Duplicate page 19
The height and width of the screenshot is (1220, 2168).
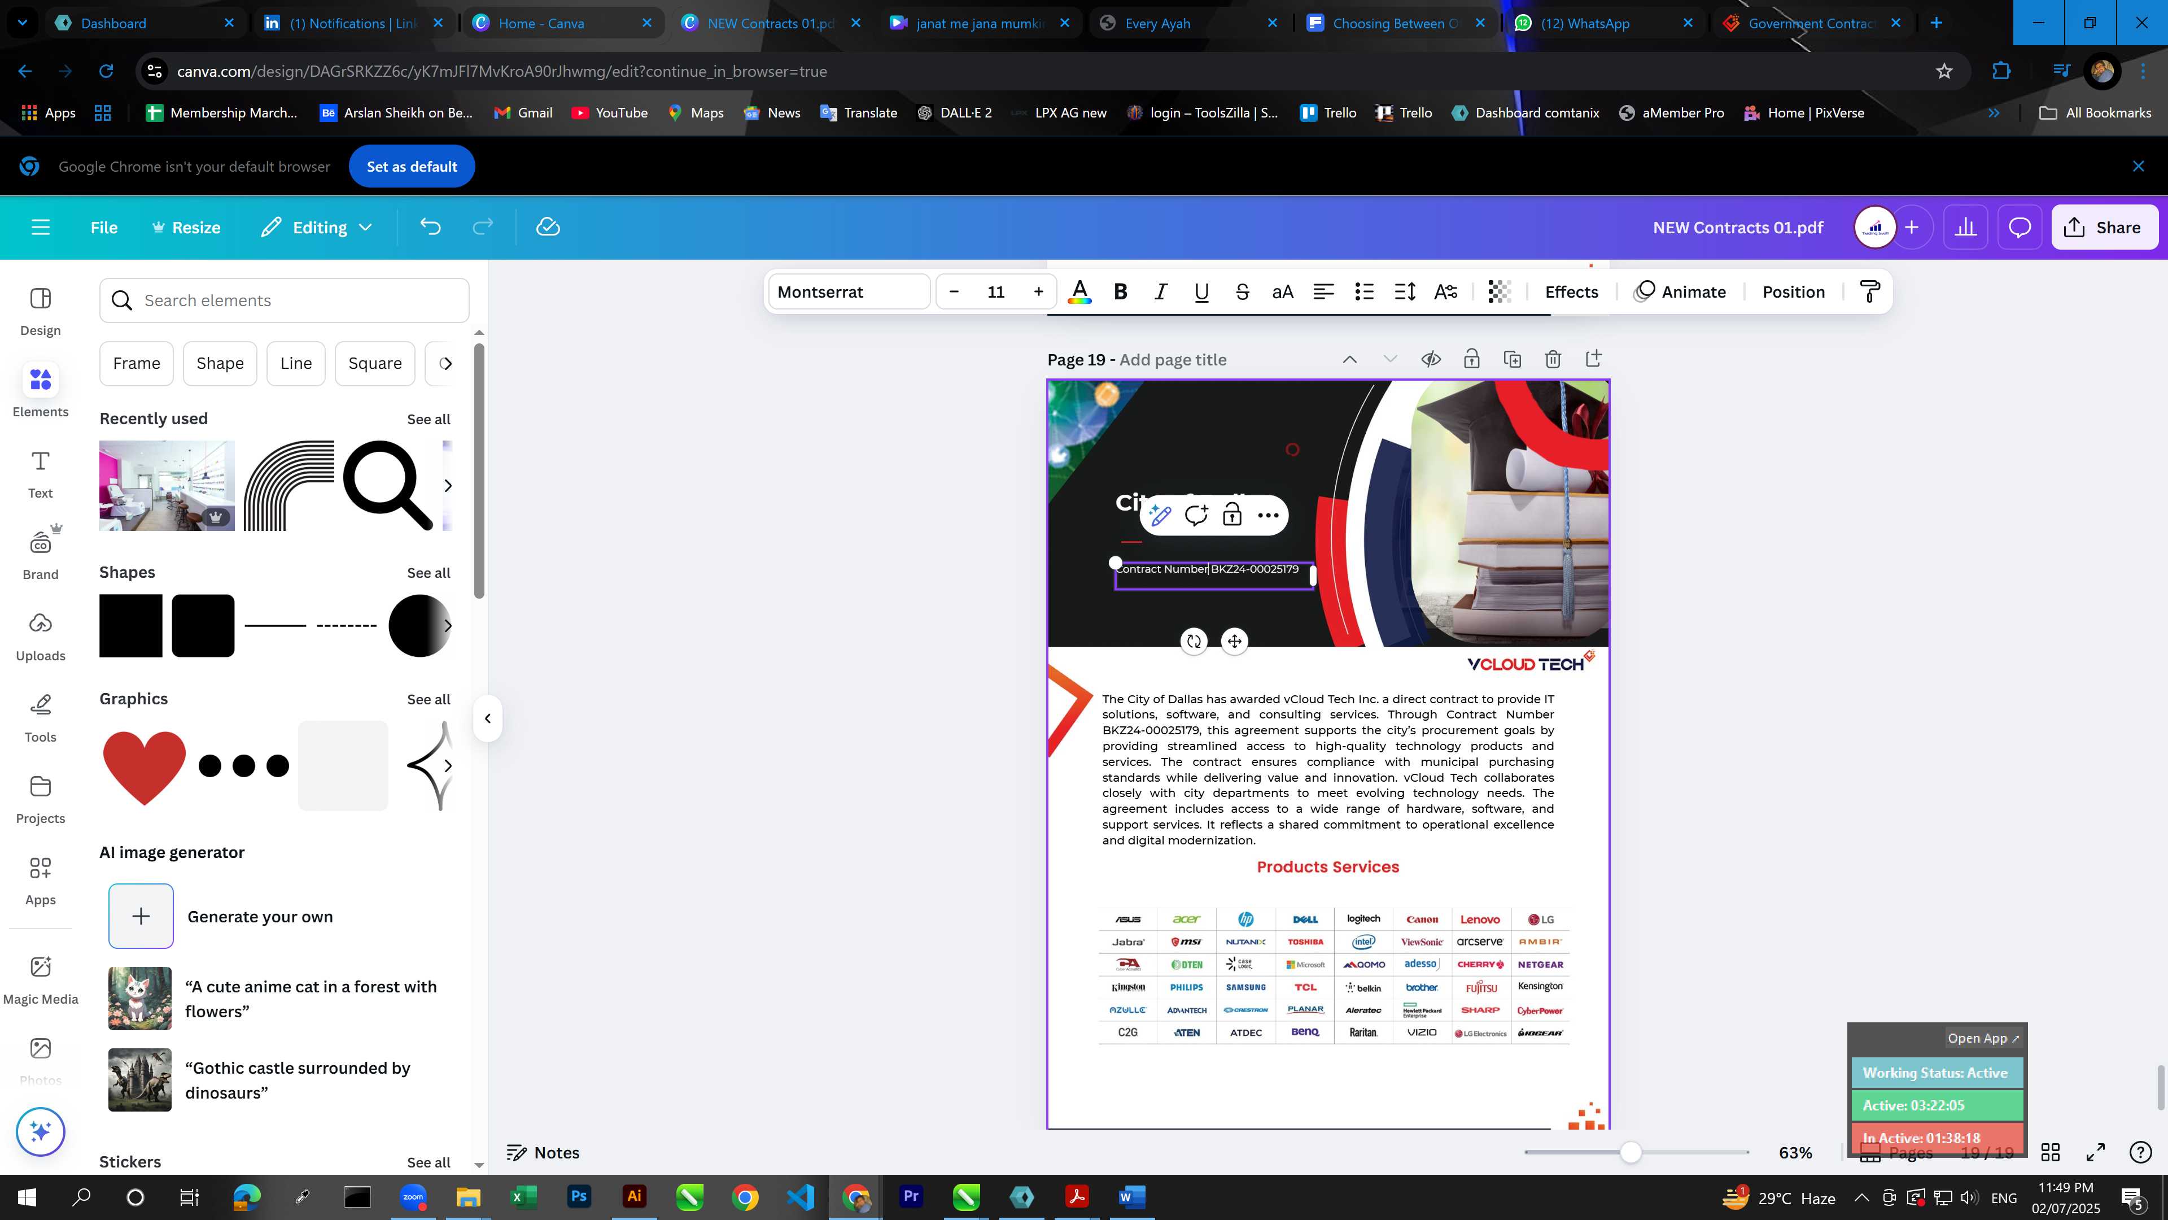1513,360
